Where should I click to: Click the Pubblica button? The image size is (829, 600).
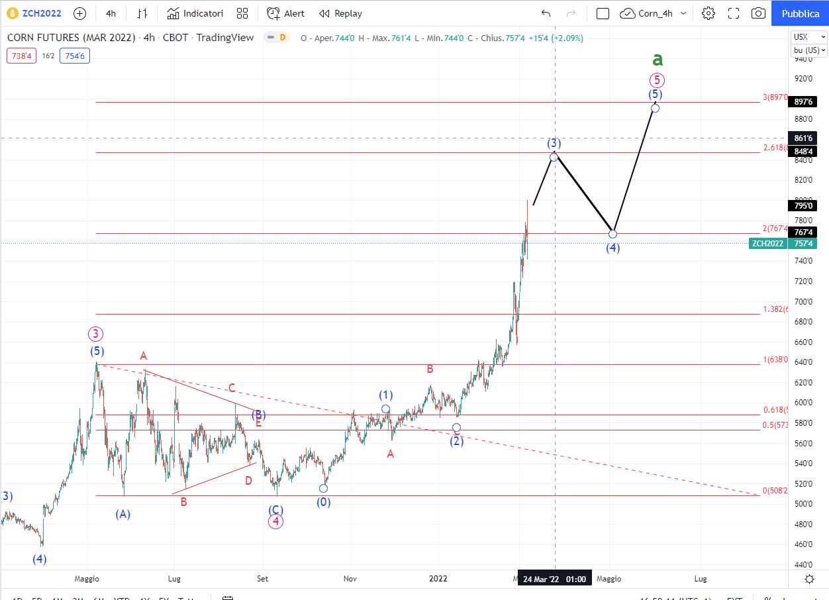click(800, 13)
